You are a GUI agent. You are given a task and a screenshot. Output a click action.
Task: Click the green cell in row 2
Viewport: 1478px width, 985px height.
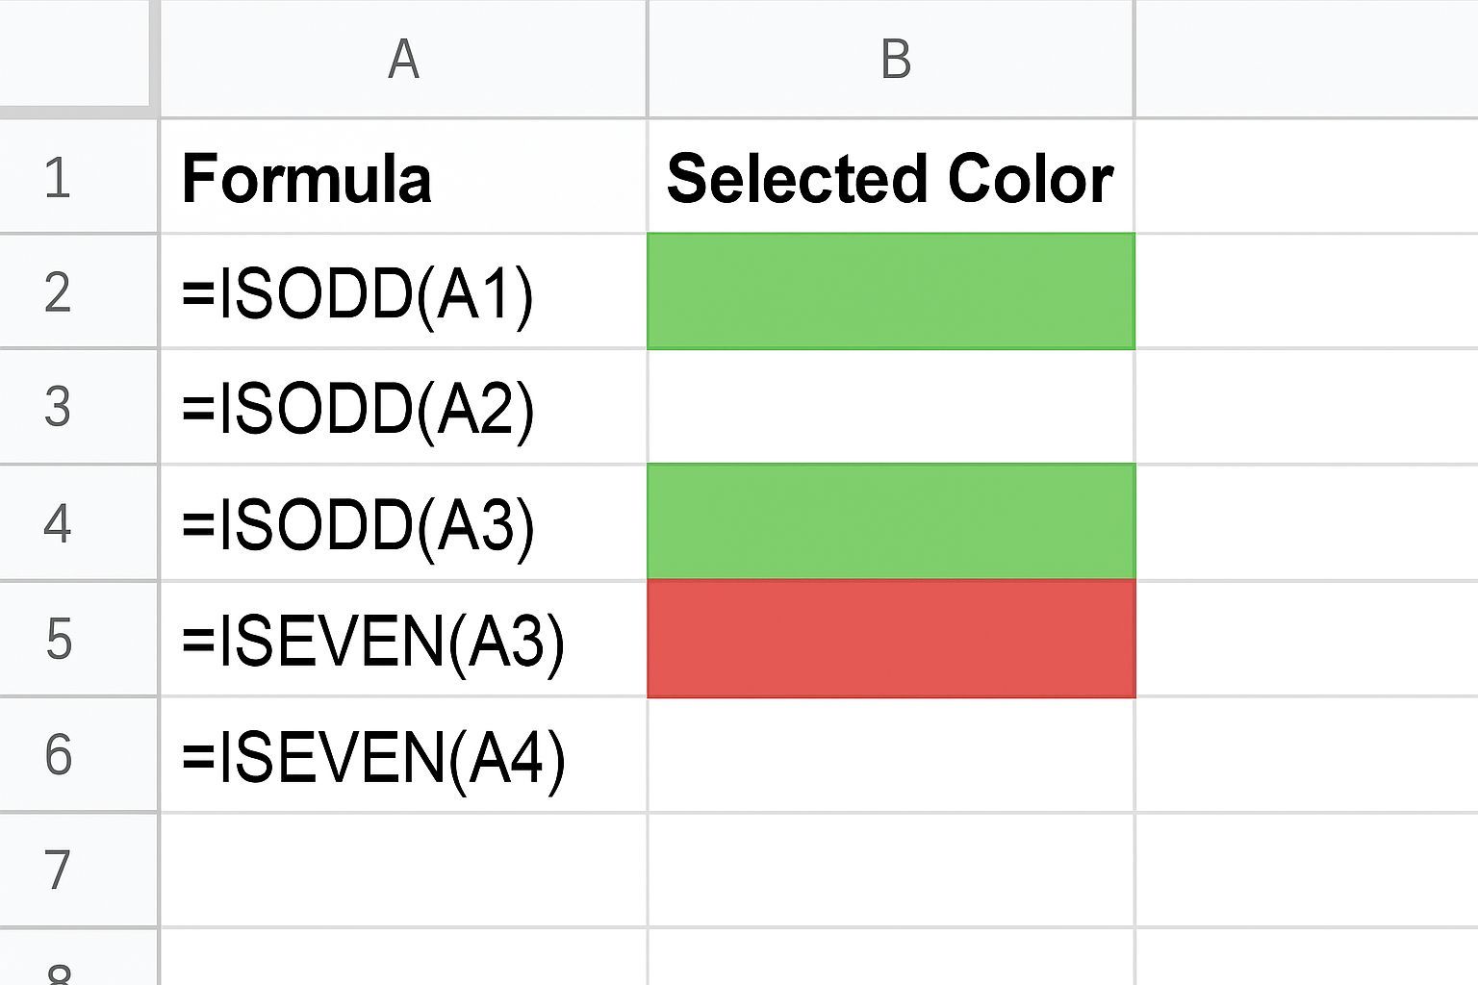(x=891, y=291)
